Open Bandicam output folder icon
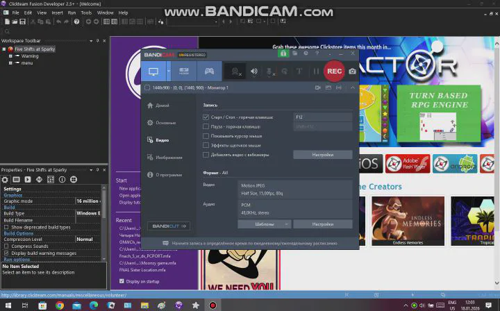 click(x=294, y=53)
